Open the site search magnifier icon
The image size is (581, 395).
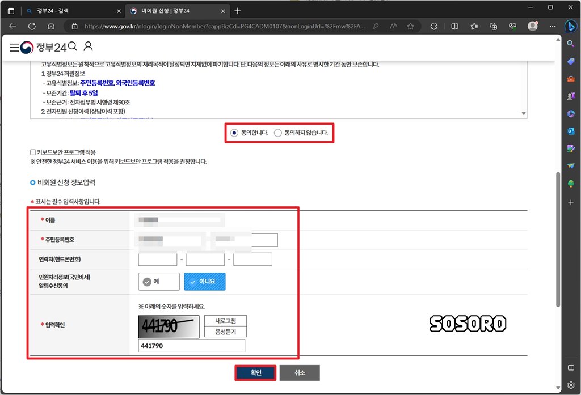[x=73, y=46]
